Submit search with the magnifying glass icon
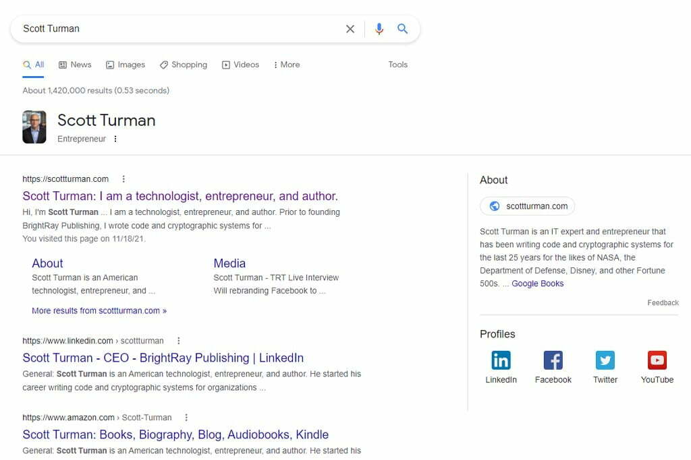 [x=402, y=29]
